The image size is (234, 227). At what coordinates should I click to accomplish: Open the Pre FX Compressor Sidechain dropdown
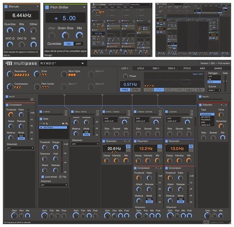(20, 148)
